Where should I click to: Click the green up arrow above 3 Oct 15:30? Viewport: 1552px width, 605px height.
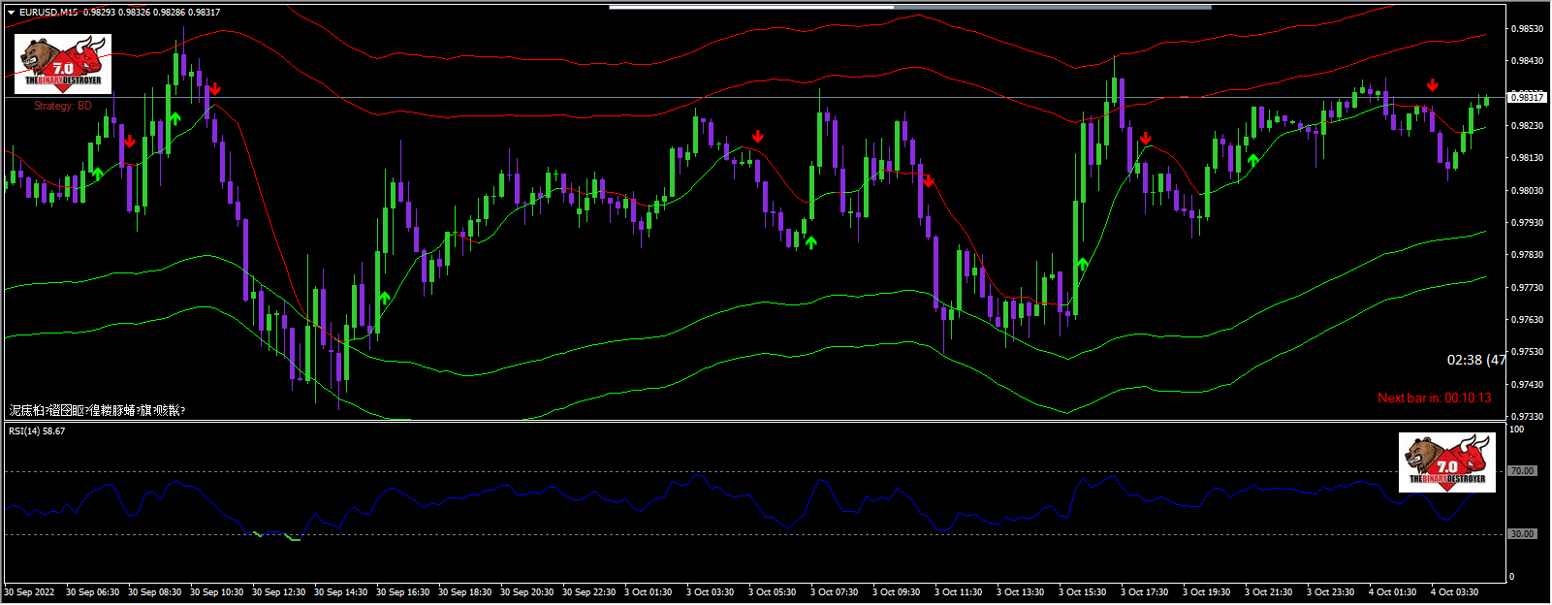point(1082,264)
